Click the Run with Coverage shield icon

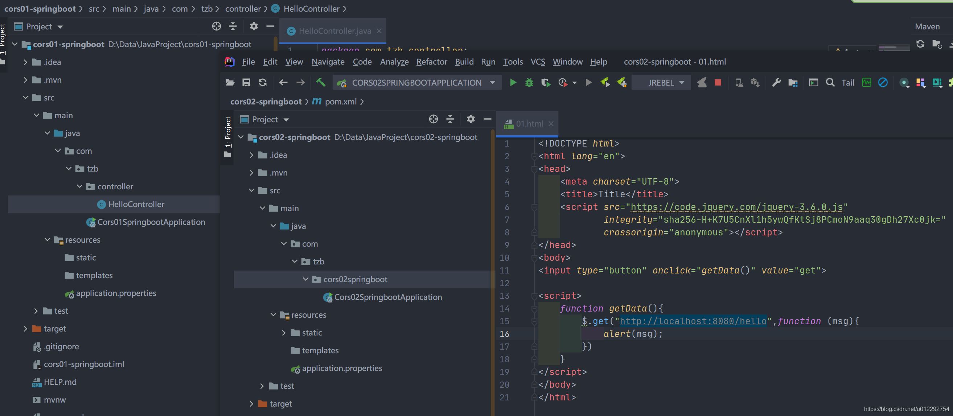pos(545,82)
